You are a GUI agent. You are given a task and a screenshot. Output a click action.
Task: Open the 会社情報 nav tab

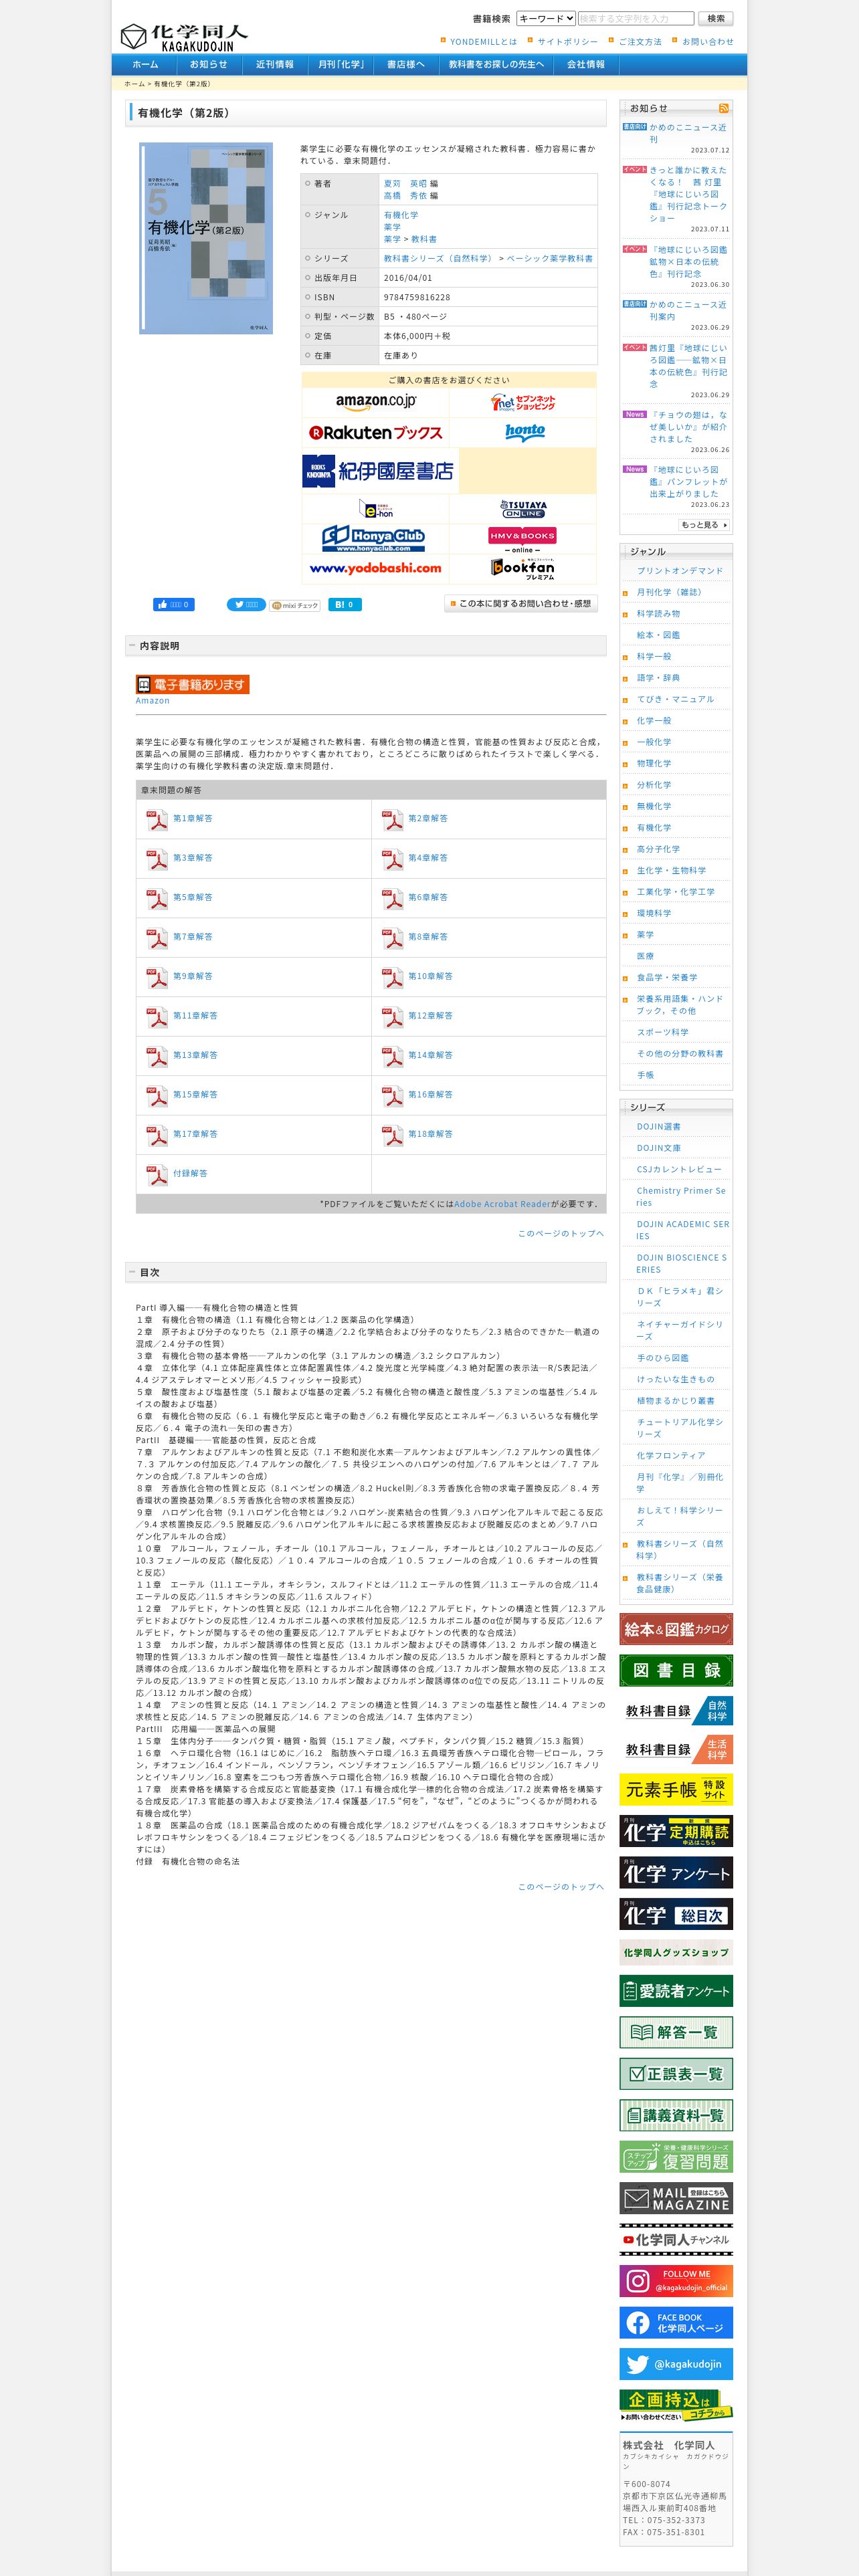coord(586,64)
